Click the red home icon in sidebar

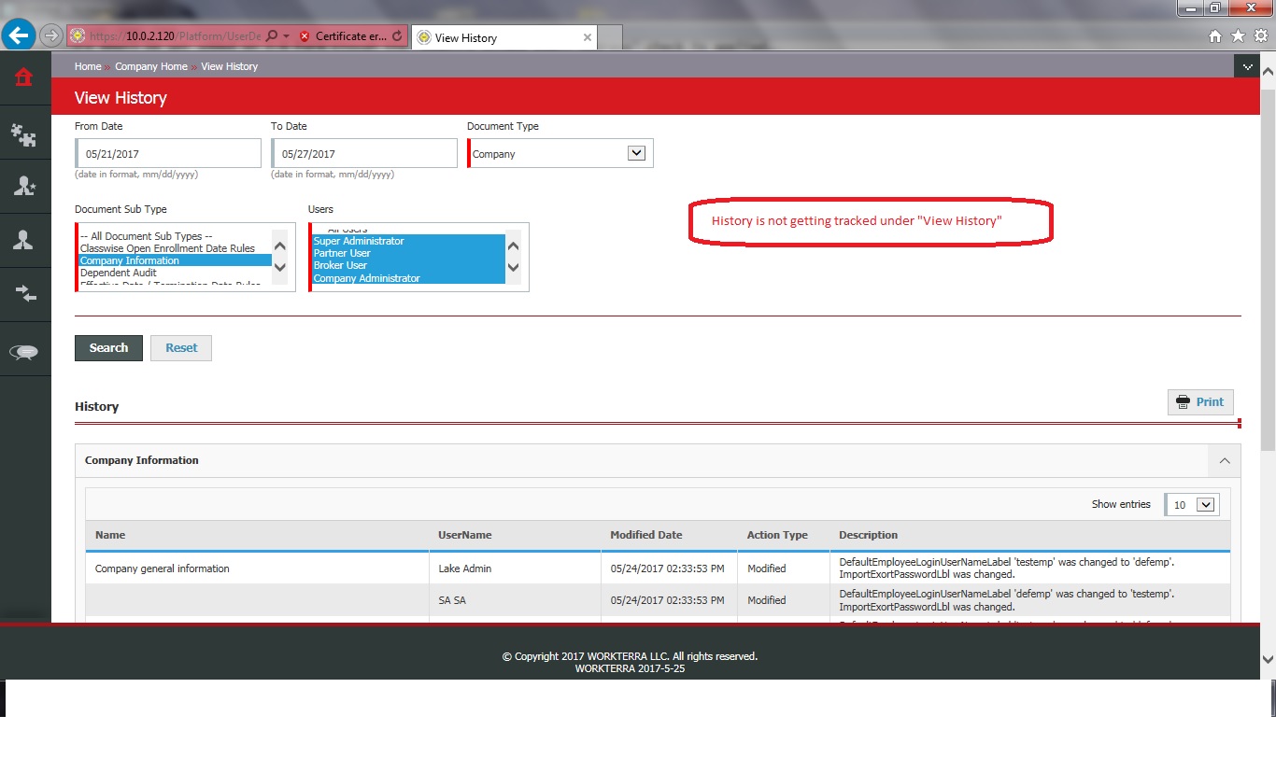coord(24,77)
